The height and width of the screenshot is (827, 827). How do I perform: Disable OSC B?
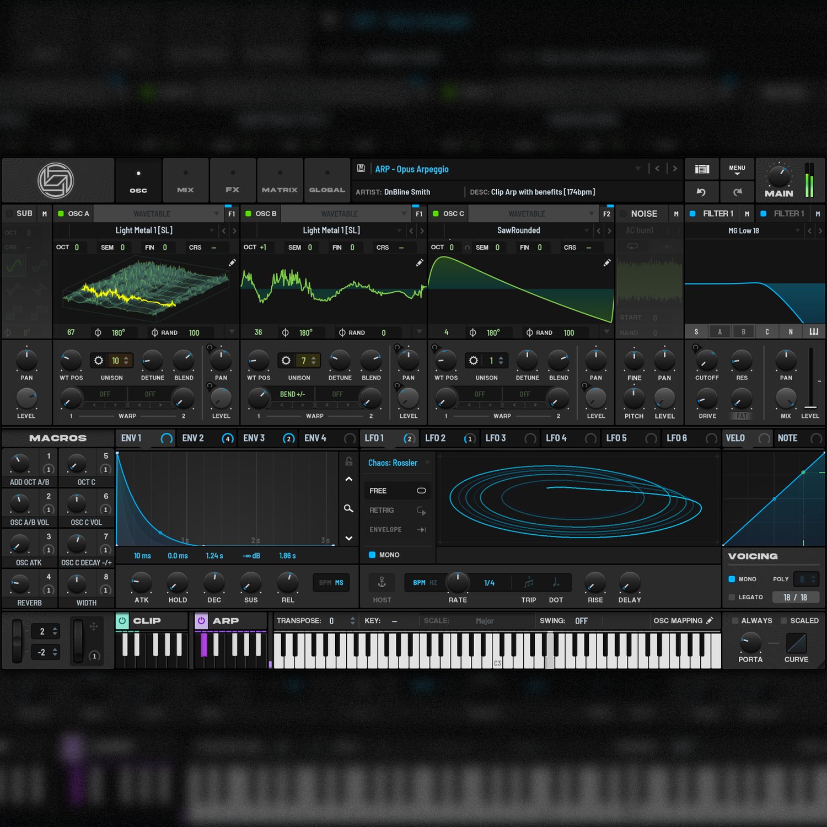pyautogui.click(x=248, y=213)
